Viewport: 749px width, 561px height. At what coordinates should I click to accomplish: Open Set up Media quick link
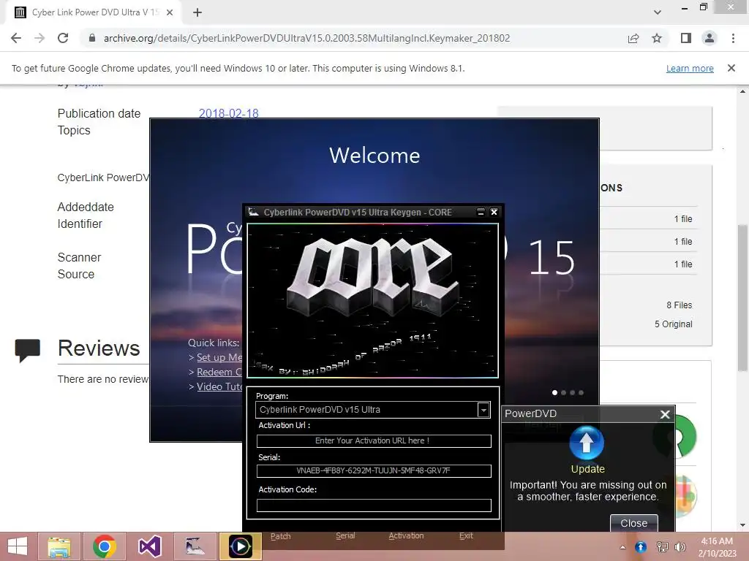pos(219,357)
